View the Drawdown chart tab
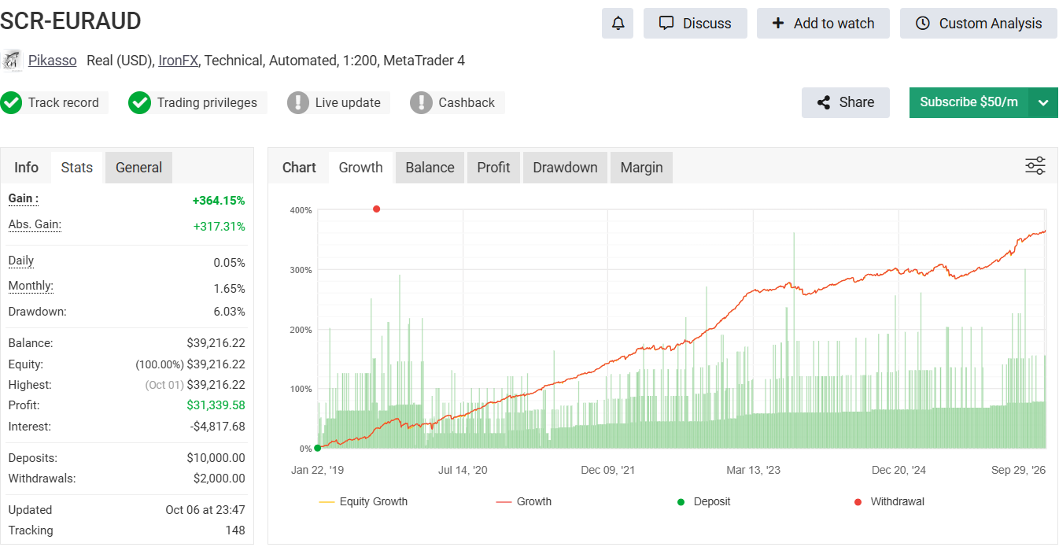Screen dimensions: 1059x547 566,167
